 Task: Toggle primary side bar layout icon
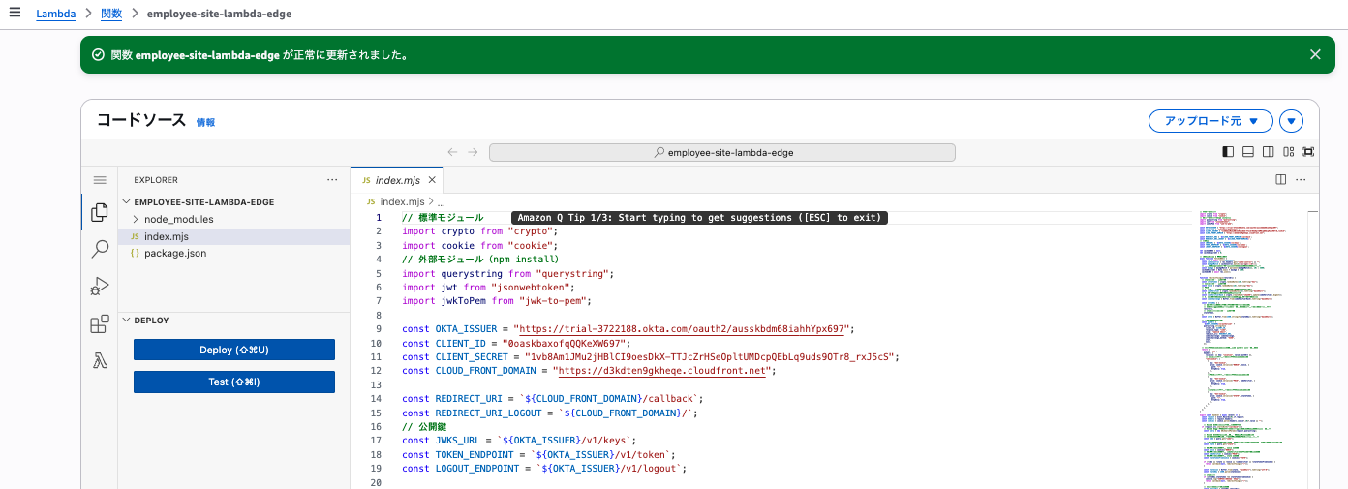pyautogui.click(x=1228, y=152)
